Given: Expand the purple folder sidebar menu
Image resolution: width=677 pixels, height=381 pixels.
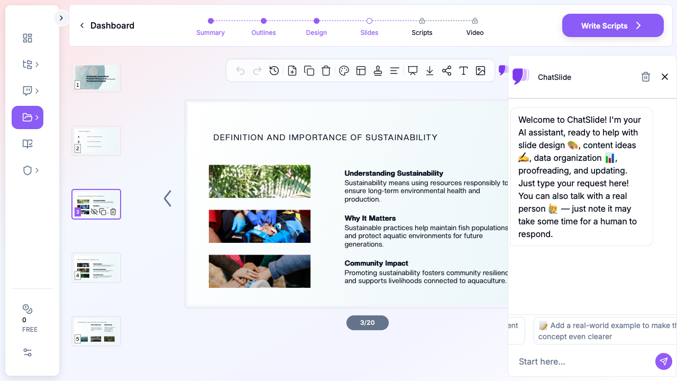Looking at the screenshot, I should point(28,117).
